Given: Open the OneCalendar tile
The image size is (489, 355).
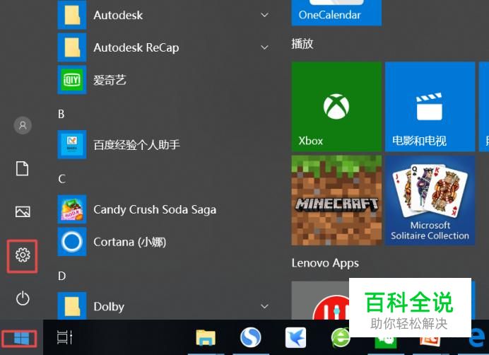Looking at the screenshot, I should pos(336,13).
